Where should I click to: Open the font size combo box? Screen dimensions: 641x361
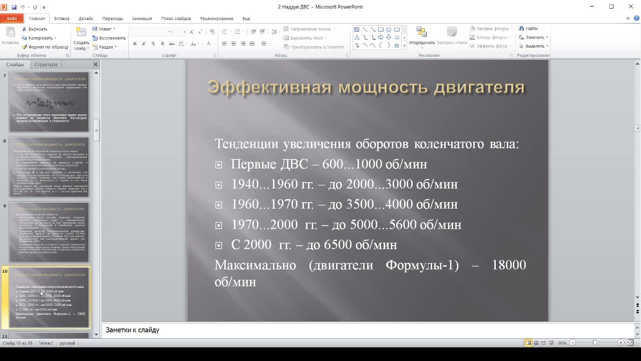coord(180,32)
